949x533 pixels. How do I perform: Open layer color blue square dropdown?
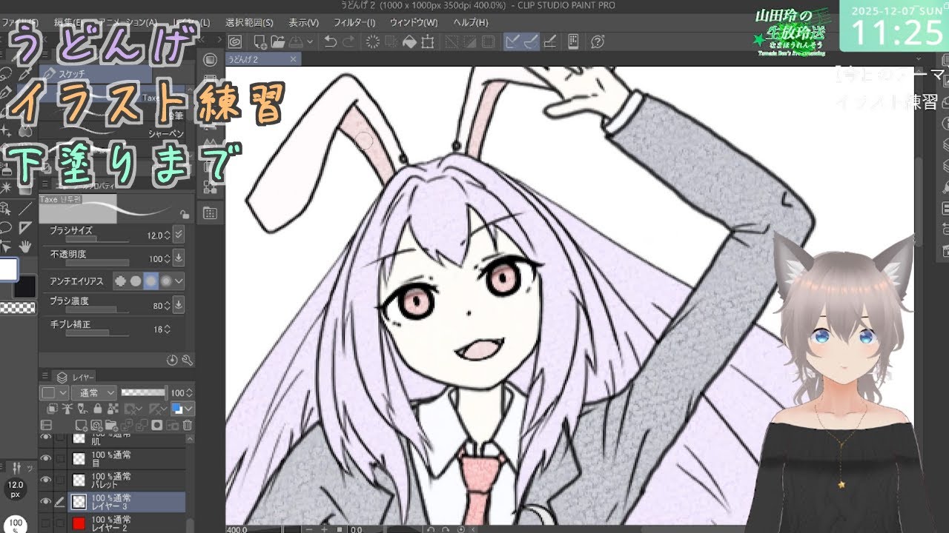(182, 409)
